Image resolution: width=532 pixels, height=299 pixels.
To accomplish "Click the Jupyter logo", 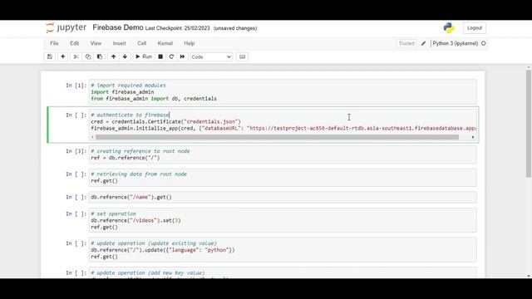I will pyautogui.click(x=66, y=27).
